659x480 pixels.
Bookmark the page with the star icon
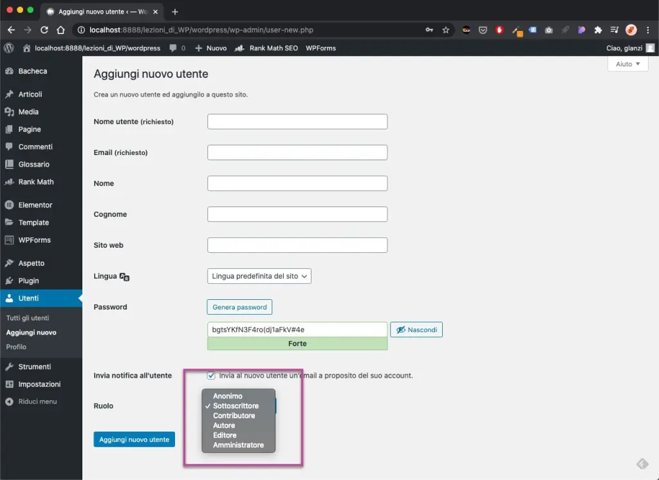pyautogui.click(x=445, y=30)
